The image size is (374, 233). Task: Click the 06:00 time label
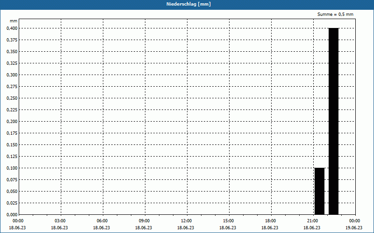(102, 221)
